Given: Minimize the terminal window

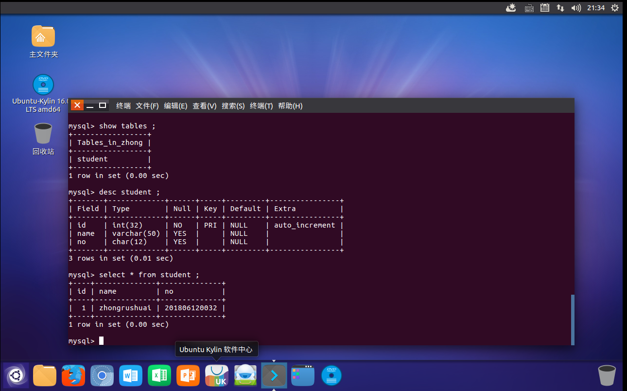Looking at the screenshot, I should pyautogui.click(x=90, y=106).
